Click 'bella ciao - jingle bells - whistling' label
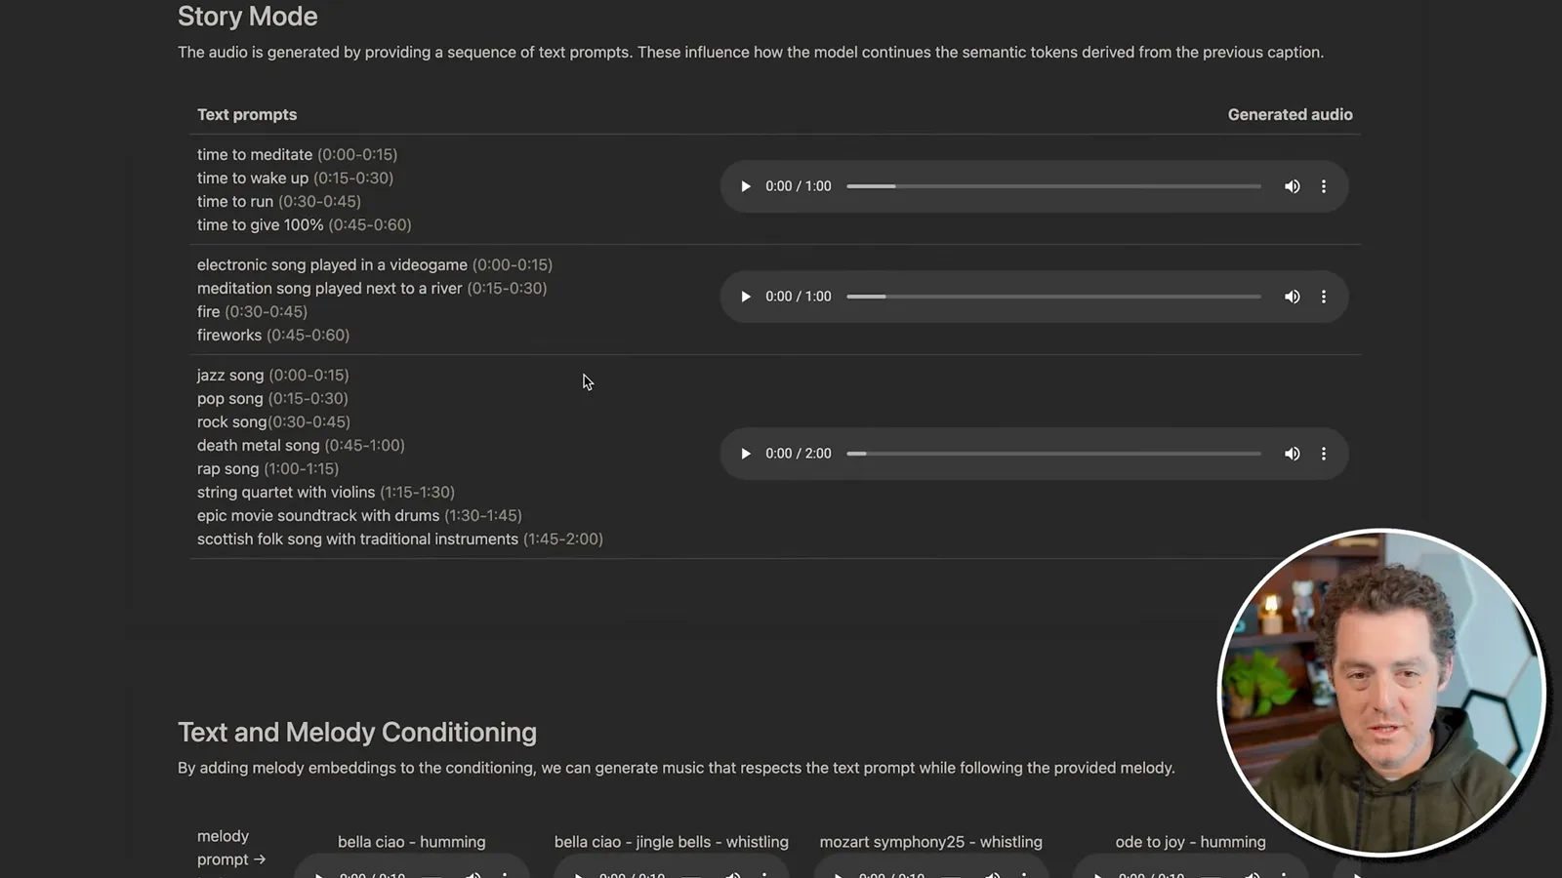 click(x=672, y=842)
